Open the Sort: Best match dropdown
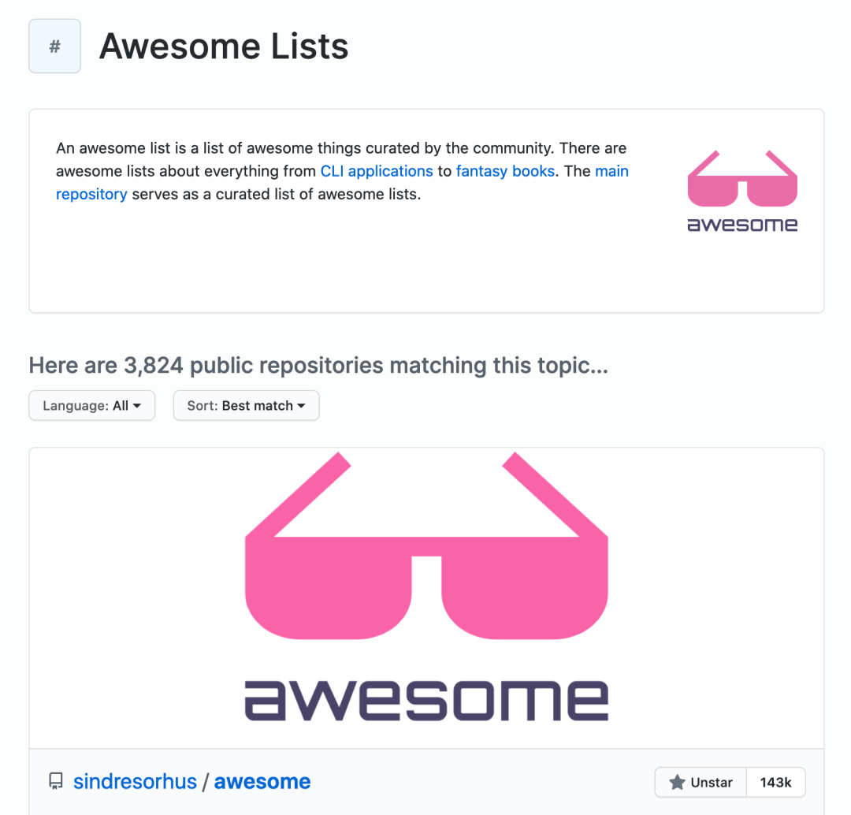This screenshot has height=815, width=851. point(246,406)
